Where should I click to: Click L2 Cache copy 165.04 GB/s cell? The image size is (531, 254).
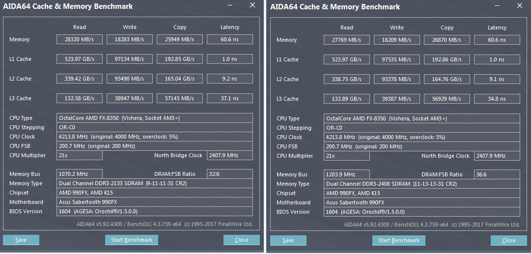pos(180,79)
